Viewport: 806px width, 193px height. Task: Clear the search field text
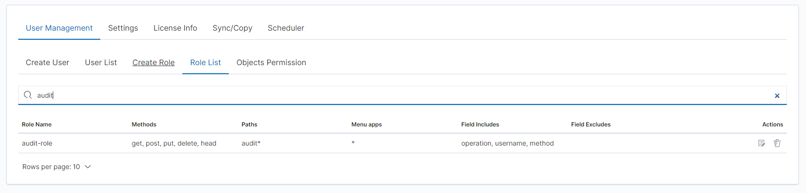point(777,96)
